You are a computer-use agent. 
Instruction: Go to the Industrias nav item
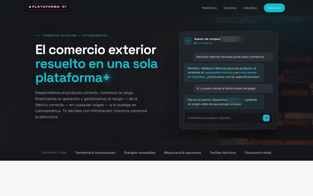[x=250, y=8]
